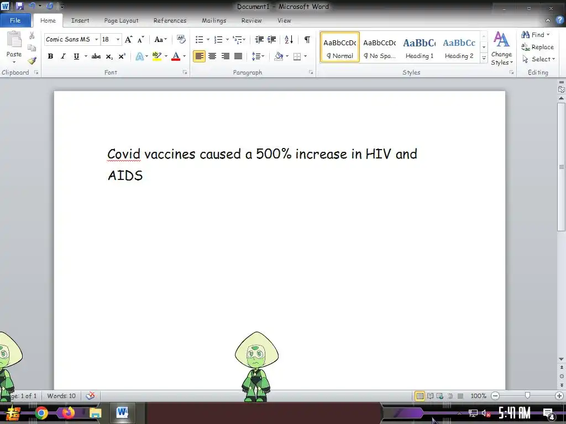This screenshot has width=566, height=424.
Task: Toggle Show/Hide paragraph marks
Action: [307, 39]
